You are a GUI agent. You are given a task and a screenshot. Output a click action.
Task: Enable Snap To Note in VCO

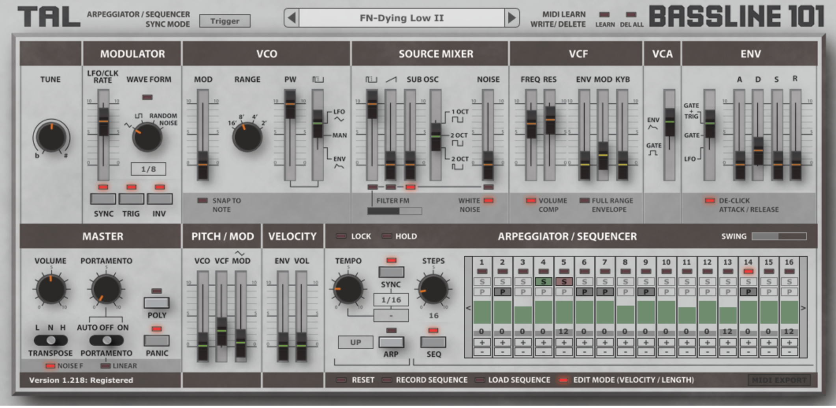[202, 200]
